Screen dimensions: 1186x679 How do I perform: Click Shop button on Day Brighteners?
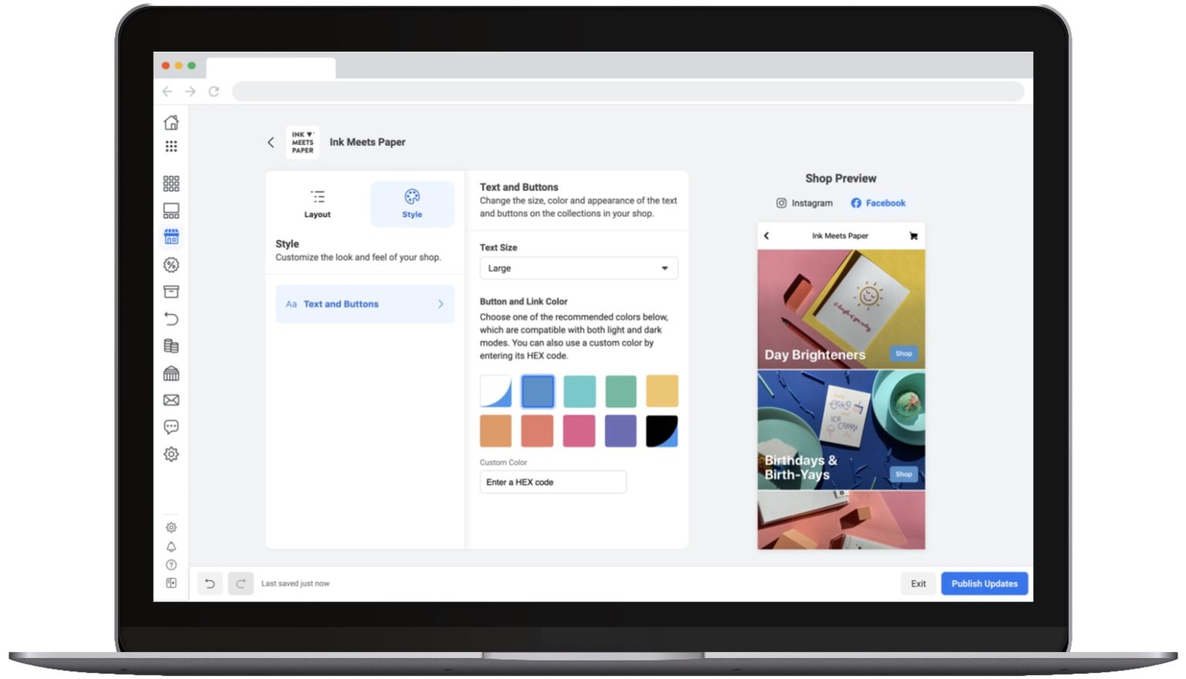pyautogui.click(x=903, y=354)
